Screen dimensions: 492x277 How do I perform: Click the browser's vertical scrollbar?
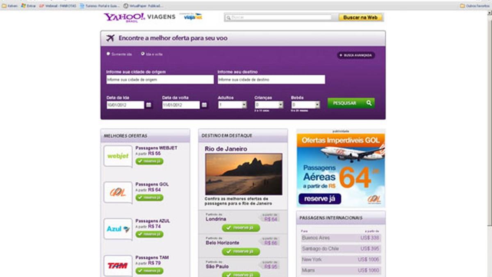coord(489,123)
